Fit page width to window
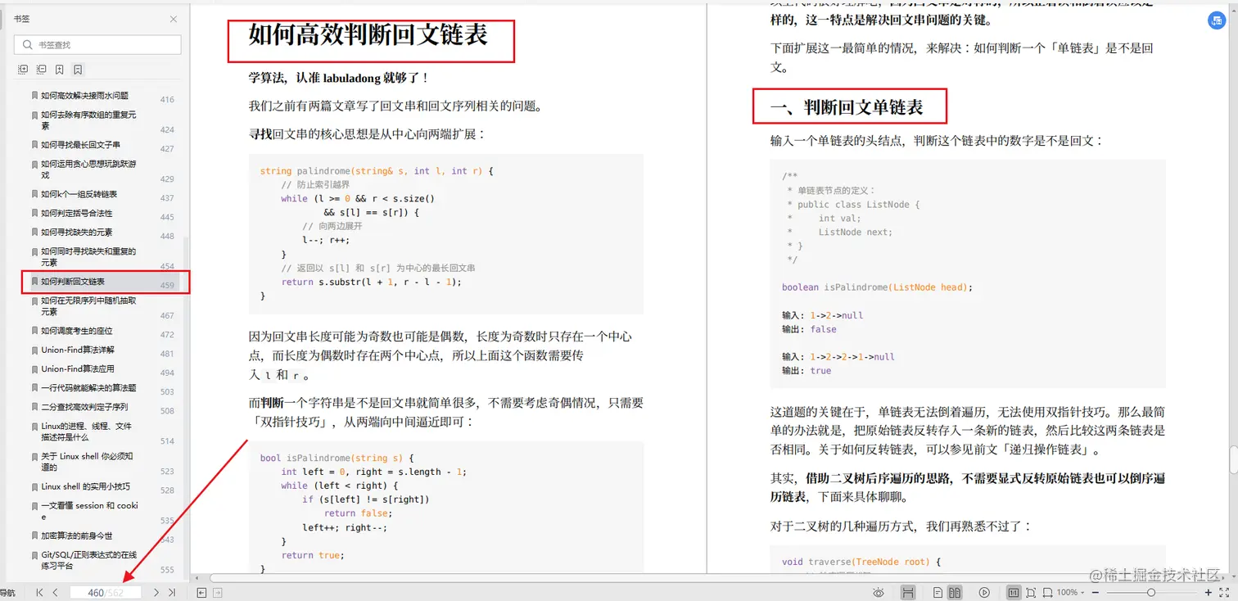 tap(1049, 592)
